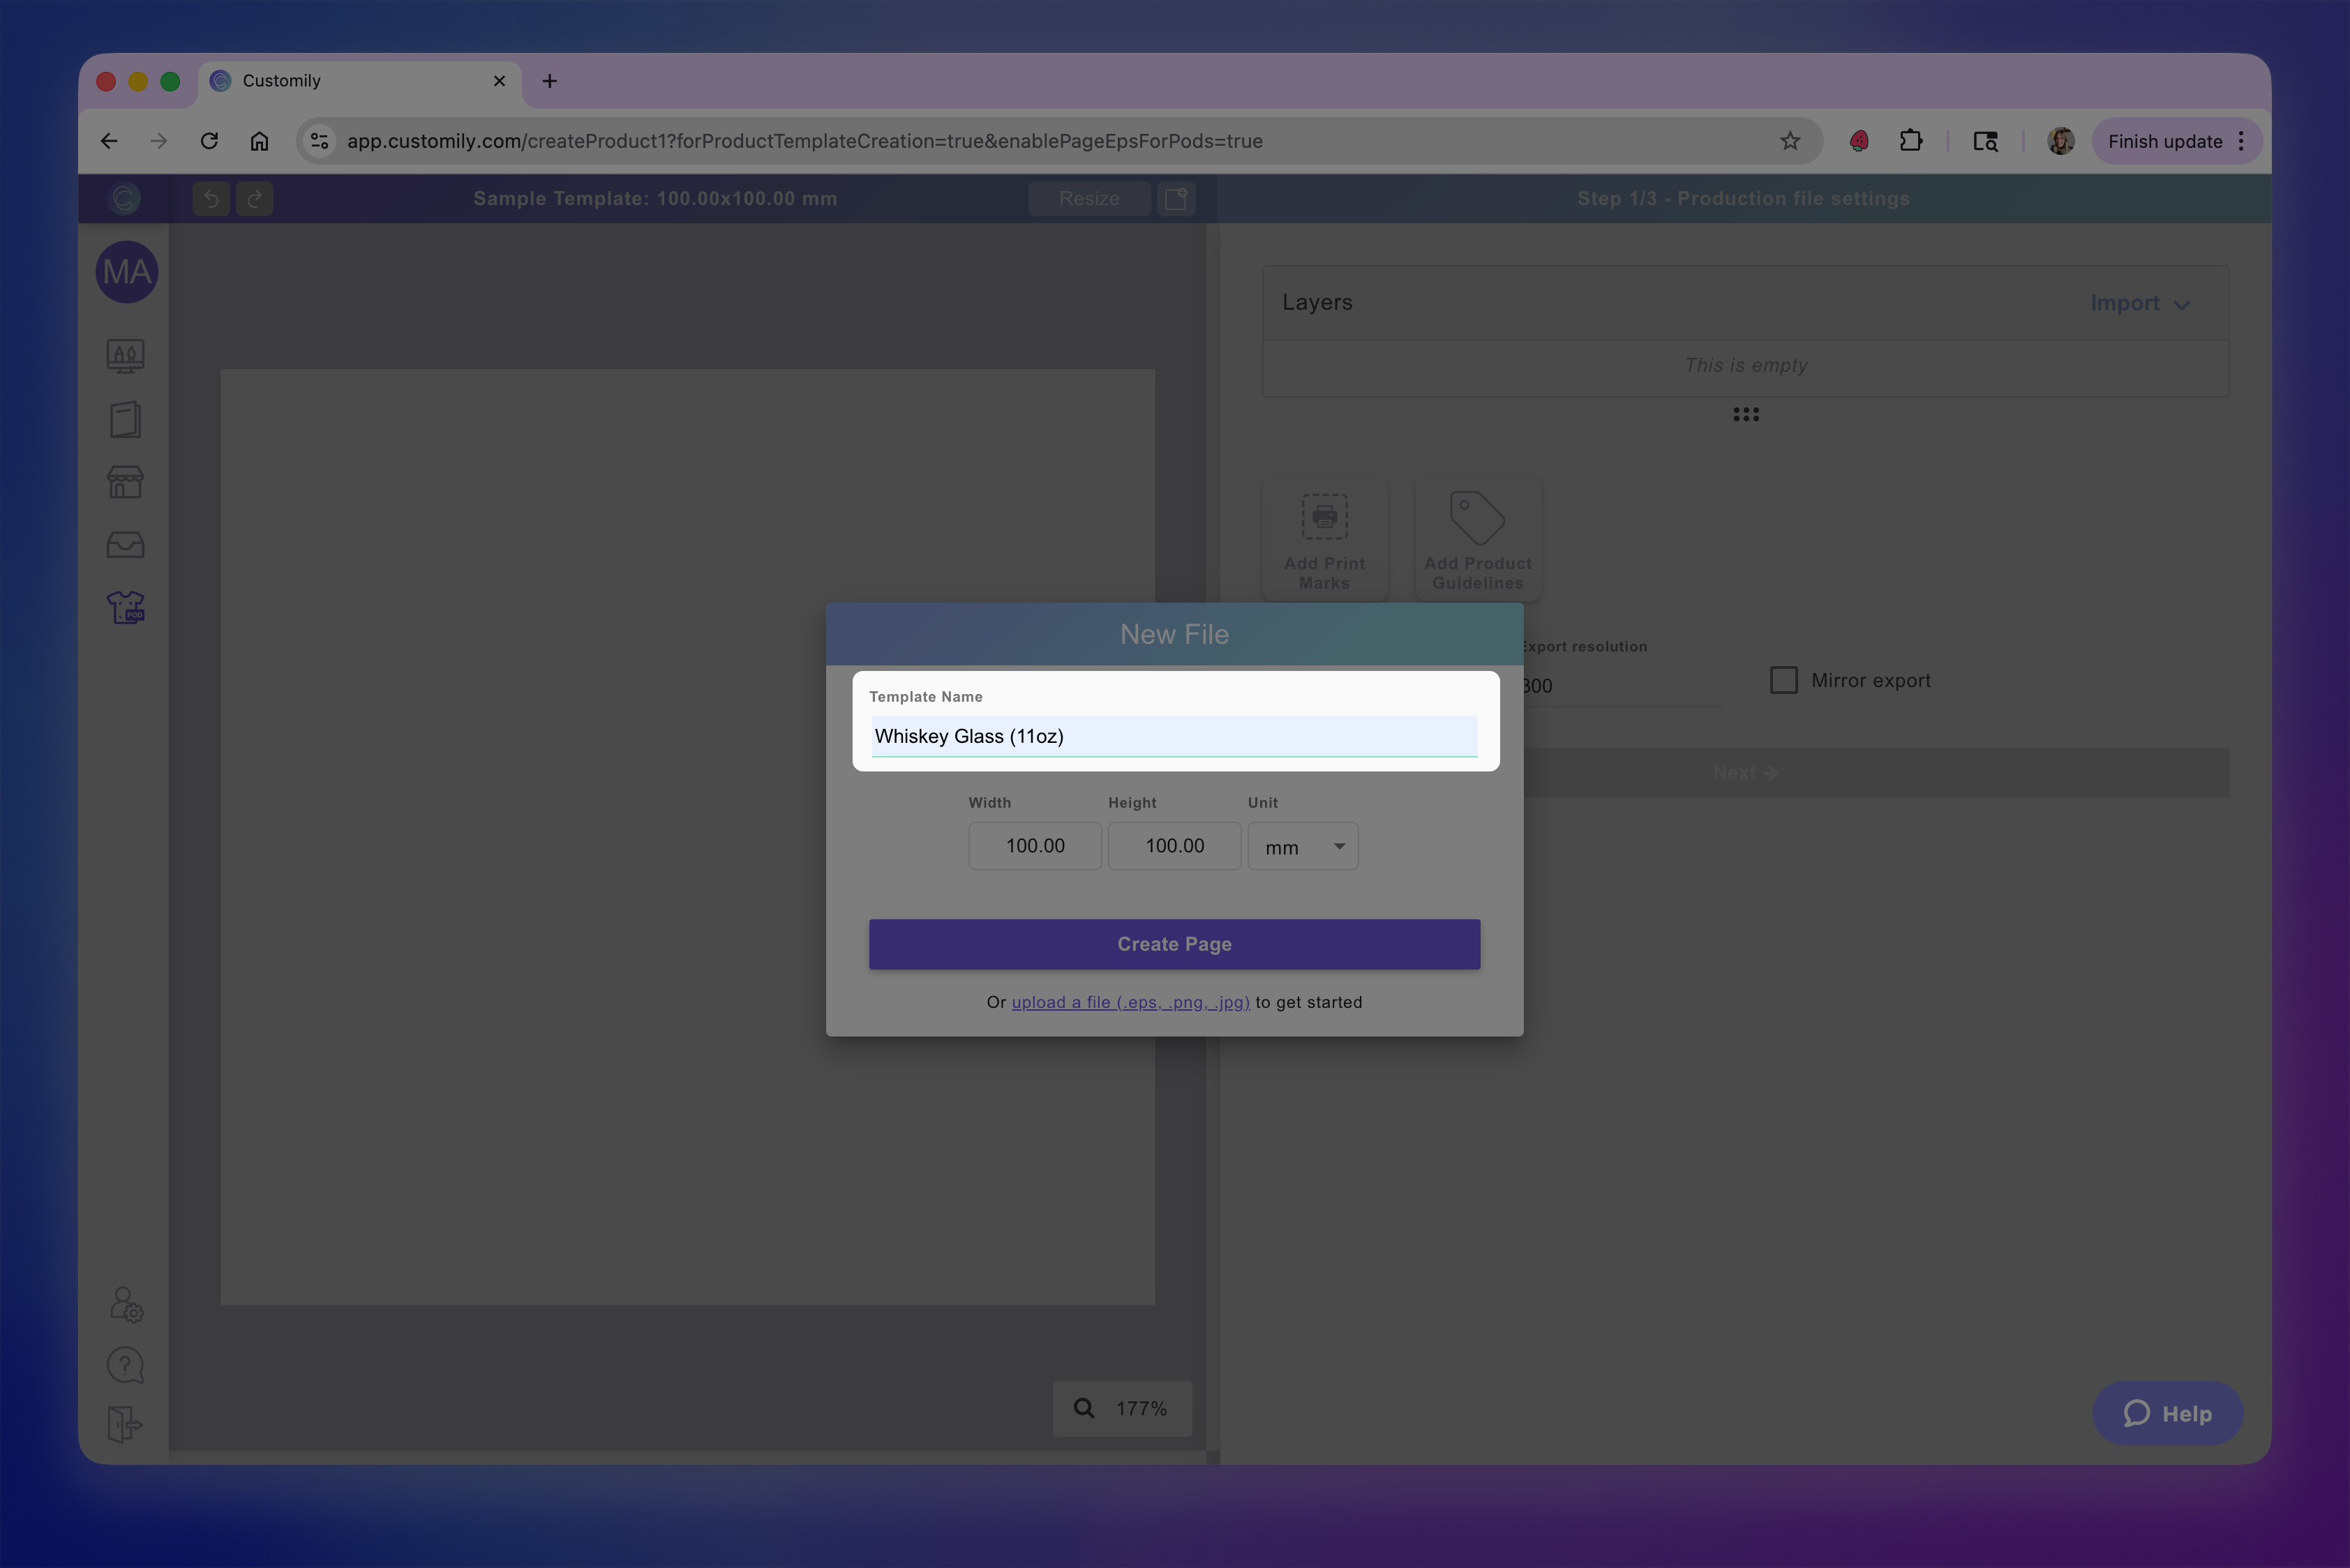Viewport: 2350px width, 1568px height.
Task: Enable the Mirror export checkbox
Action: [1783, 680]
